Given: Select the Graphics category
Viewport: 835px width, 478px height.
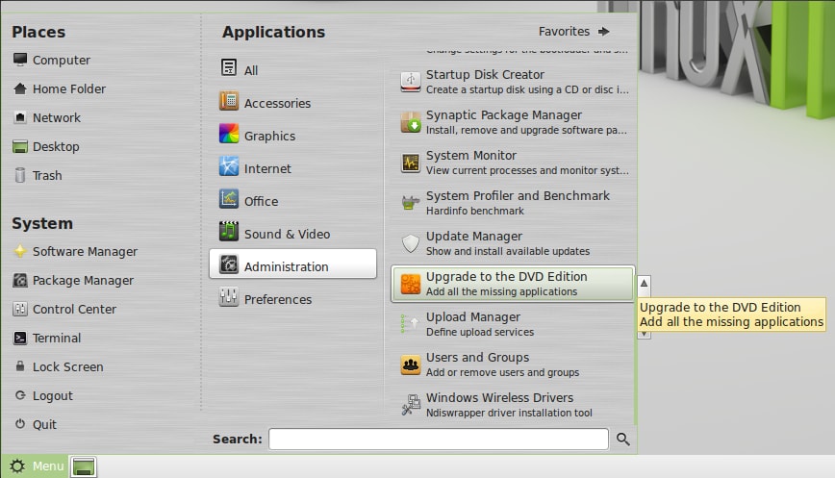Looking at the screenshot, I should coord(269,137).
